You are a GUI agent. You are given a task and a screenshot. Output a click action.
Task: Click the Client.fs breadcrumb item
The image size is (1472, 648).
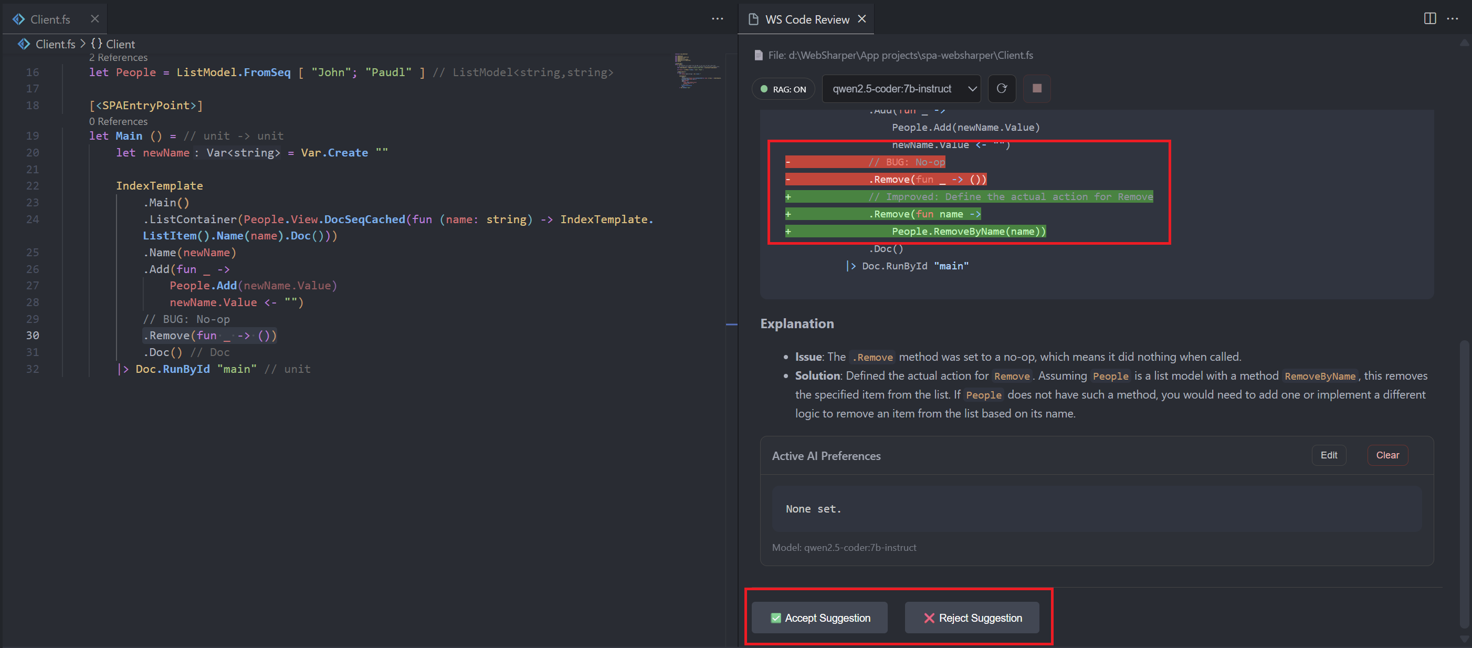coord(54,44)
